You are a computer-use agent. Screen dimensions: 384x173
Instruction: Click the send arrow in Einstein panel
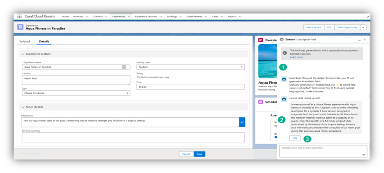click(364, 154)
